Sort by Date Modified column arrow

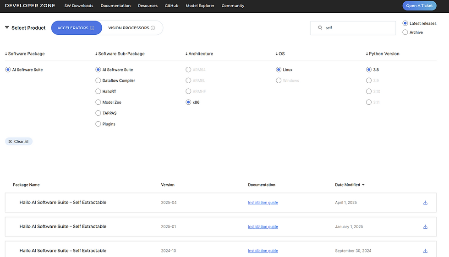[363, 185]
